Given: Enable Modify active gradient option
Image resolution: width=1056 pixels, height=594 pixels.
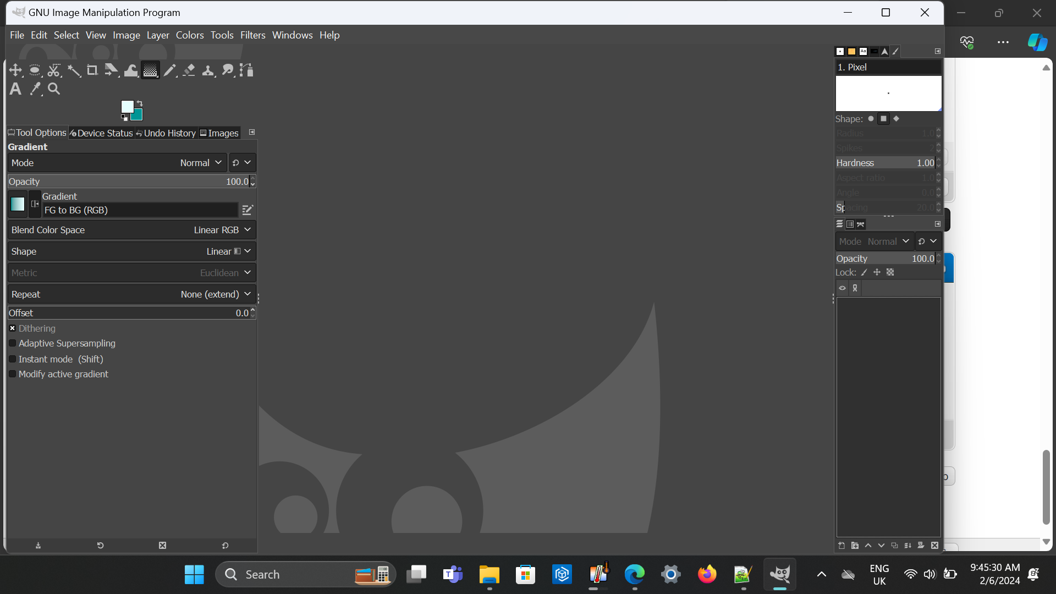Looking at the screenshot, I should pos(13,374).
